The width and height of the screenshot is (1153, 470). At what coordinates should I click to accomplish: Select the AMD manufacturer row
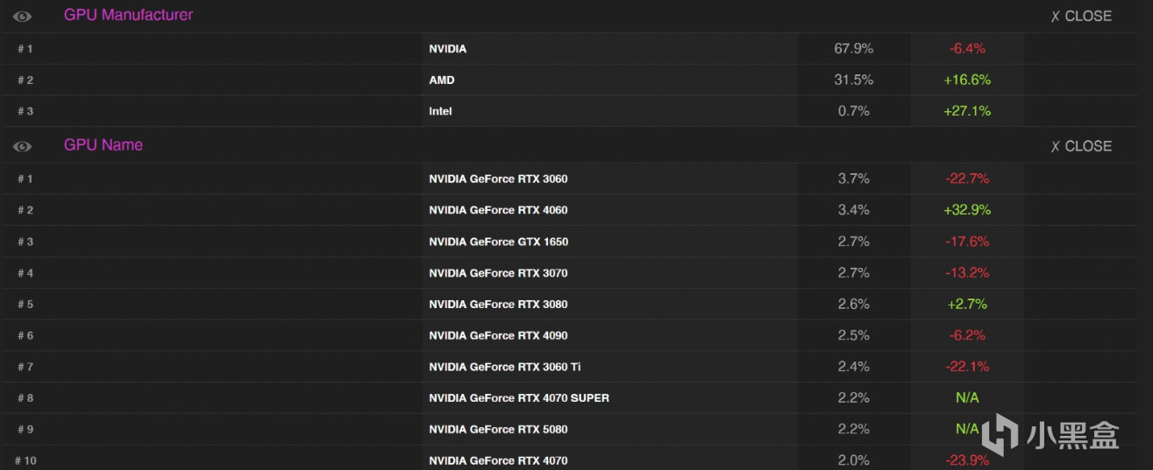(x=442, y=81)
